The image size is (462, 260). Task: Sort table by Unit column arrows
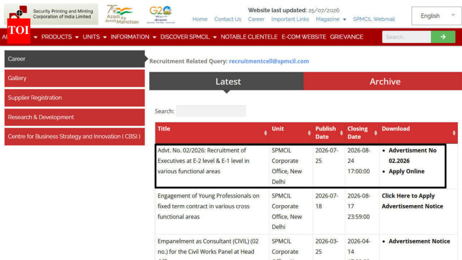click(x=309, y=133)
